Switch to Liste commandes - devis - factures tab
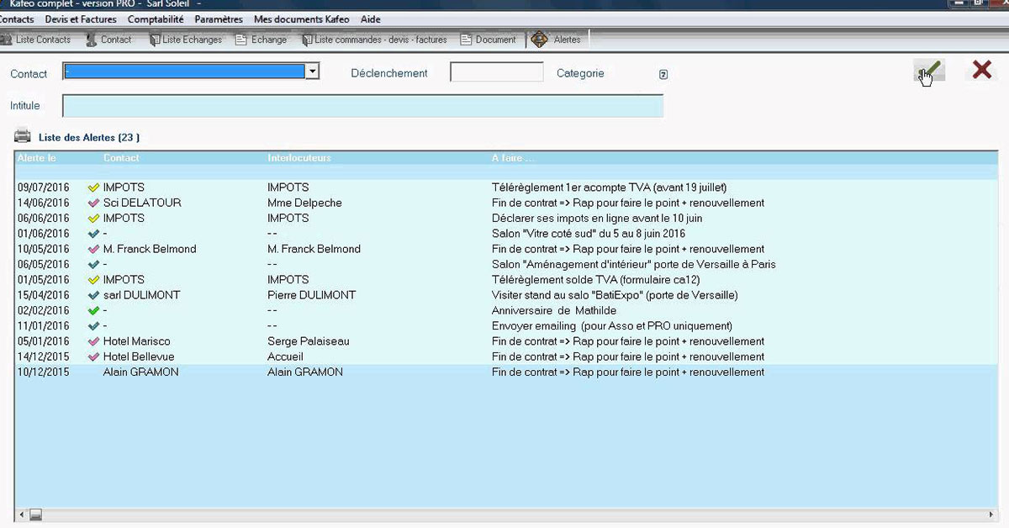The image size is (1009, 528). (x=373, y=40)
